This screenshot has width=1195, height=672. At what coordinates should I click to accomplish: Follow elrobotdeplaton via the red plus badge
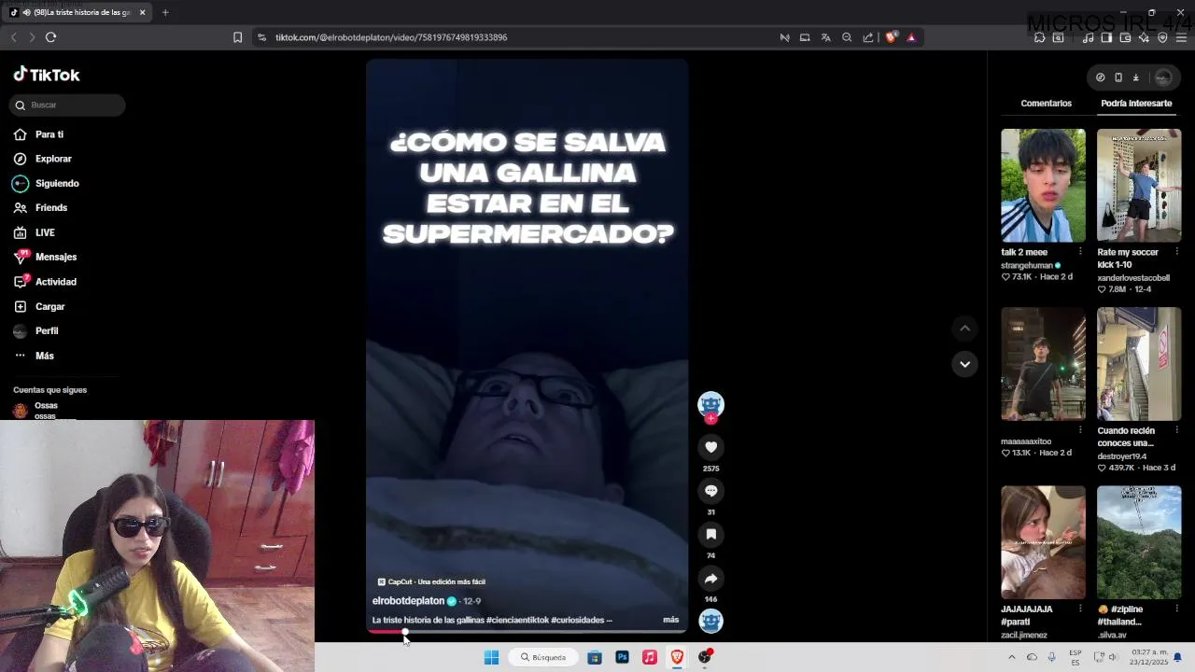[711, 419]
